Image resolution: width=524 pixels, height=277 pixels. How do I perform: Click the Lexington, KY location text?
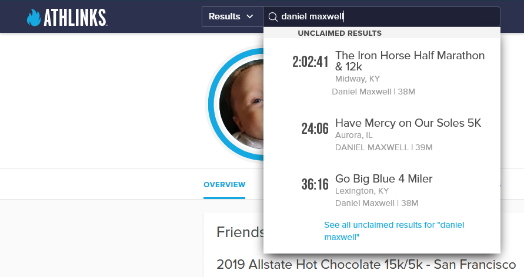click(361, 191)
